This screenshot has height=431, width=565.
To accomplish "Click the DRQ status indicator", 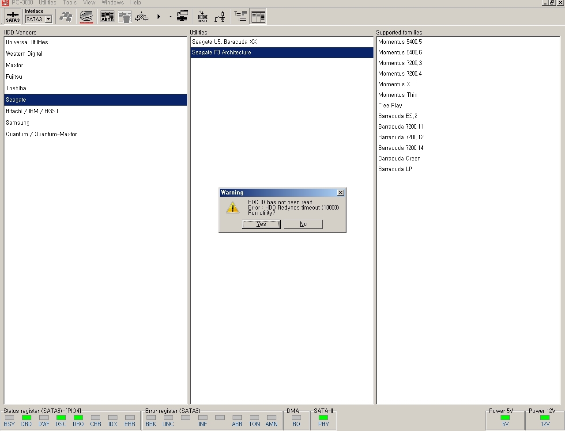I will tap(78, 418).
